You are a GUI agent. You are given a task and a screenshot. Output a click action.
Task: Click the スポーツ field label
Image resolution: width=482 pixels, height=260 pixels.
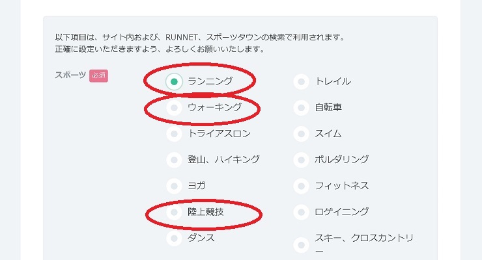pyautogui.click(x=70, y=75)
